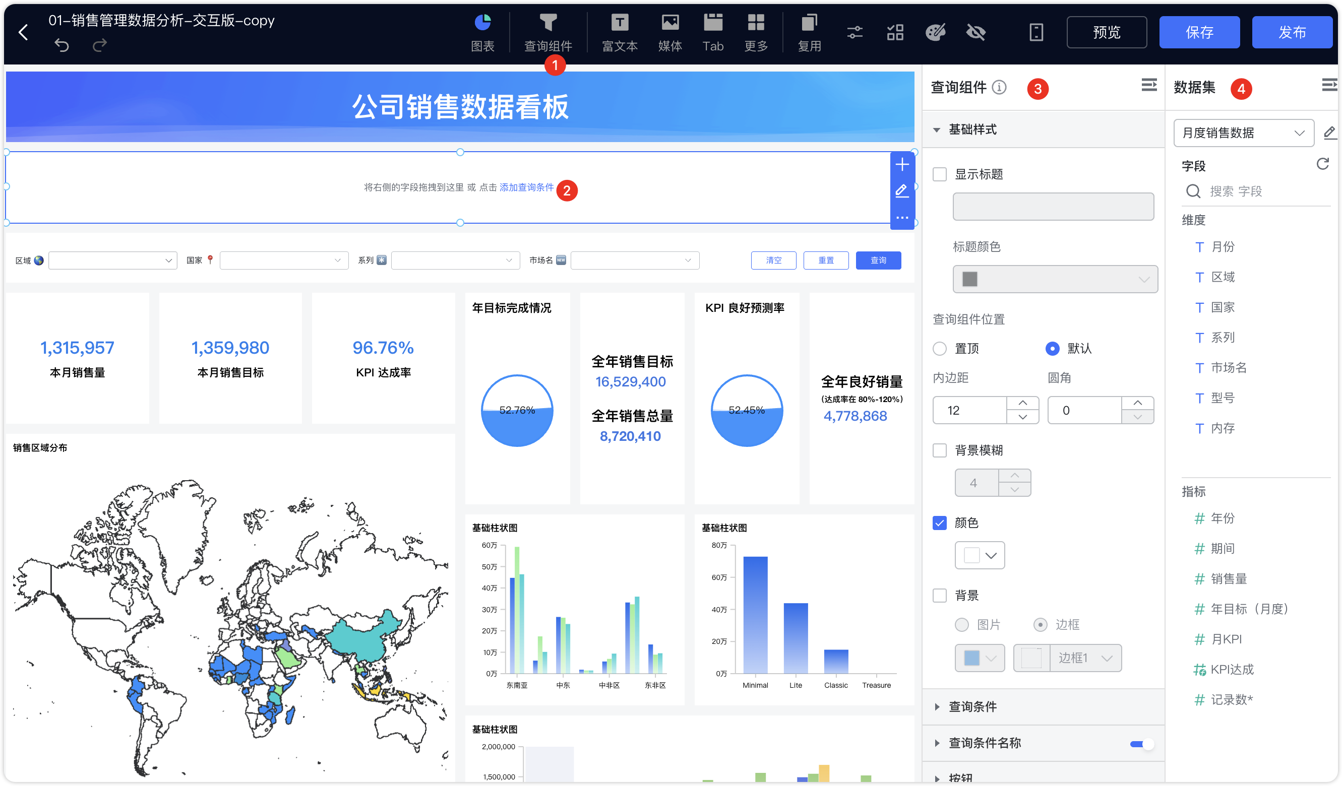The height and width of the screenshot is (786, 1342).
Task: Select the 置顶 position radio button
Action: (x=939, y=349)
